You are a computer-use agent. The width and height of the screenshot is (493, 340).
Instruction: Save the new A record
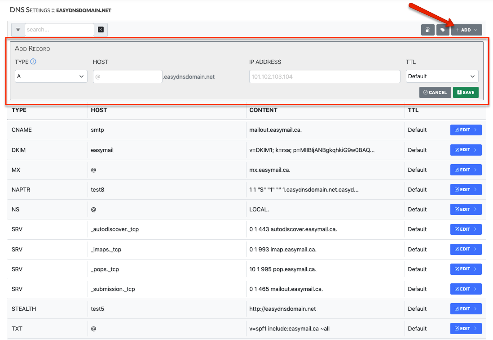[466, 92]
